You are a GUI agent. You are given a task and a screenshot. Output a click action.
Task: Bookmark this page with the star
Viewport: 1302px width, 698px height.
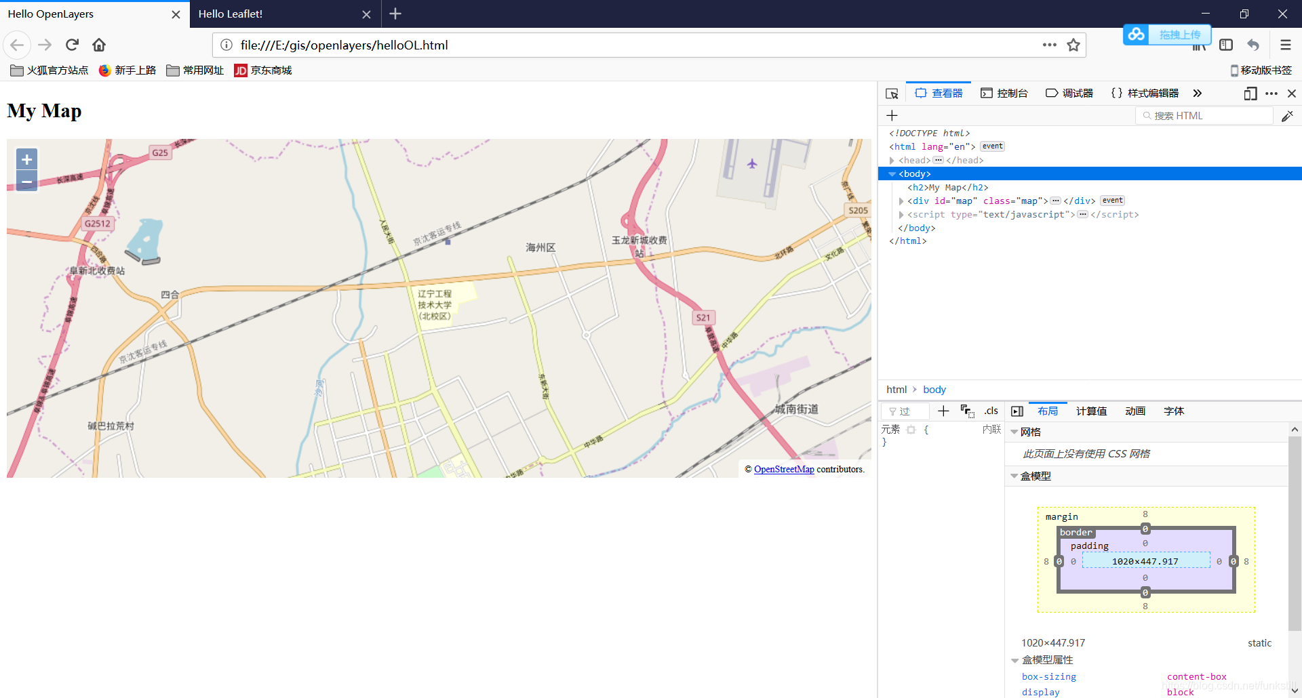[x=1073, y=45]
